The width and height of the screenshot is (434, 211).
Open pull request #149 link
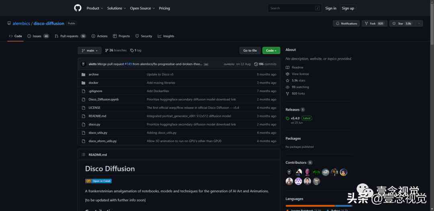[x=128, y=64]
